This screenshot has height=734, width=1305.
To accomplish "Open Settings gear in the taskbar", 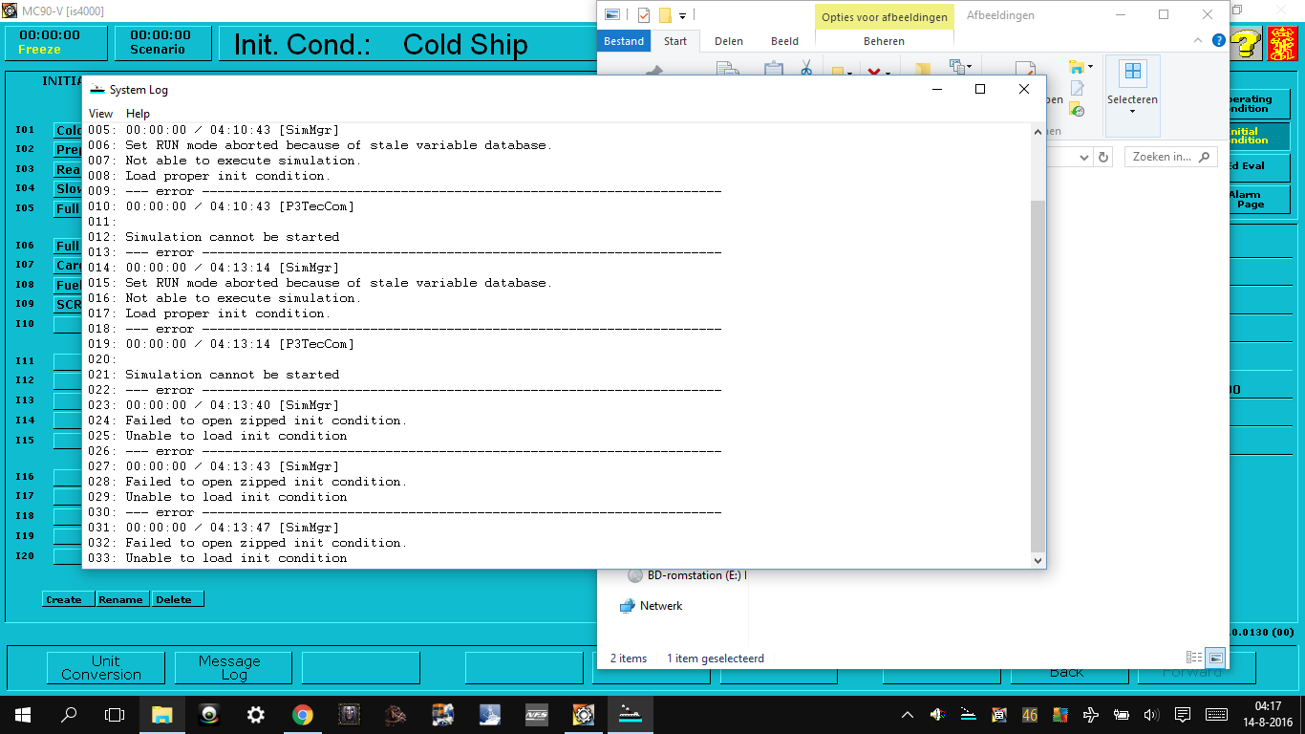I will pos(255,714).
